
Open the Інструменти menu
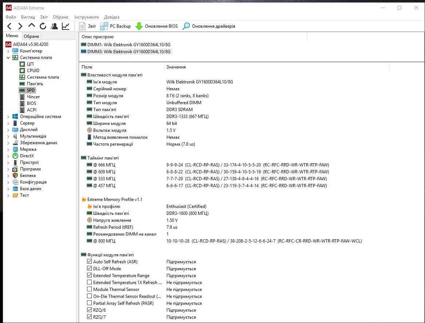click(x=87, y=17)
